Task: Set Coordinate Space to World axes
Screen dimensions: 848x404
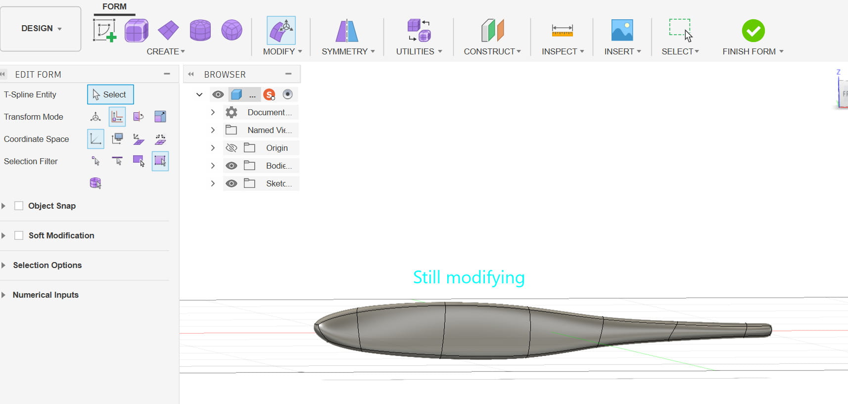Action: click(x=95, y=139)
